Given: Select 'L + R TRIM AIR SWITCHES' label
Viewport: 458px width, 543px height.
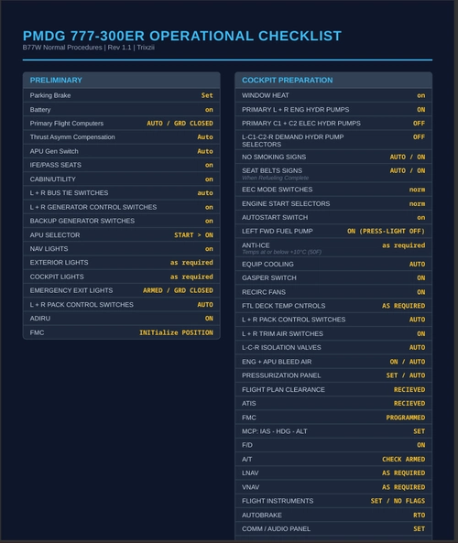Looking at the screenshot, I should 282,334.
